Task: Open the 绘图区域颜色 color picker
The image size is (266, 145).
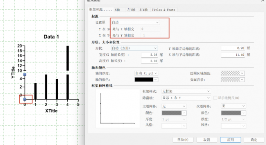Action: click(233, 73)
